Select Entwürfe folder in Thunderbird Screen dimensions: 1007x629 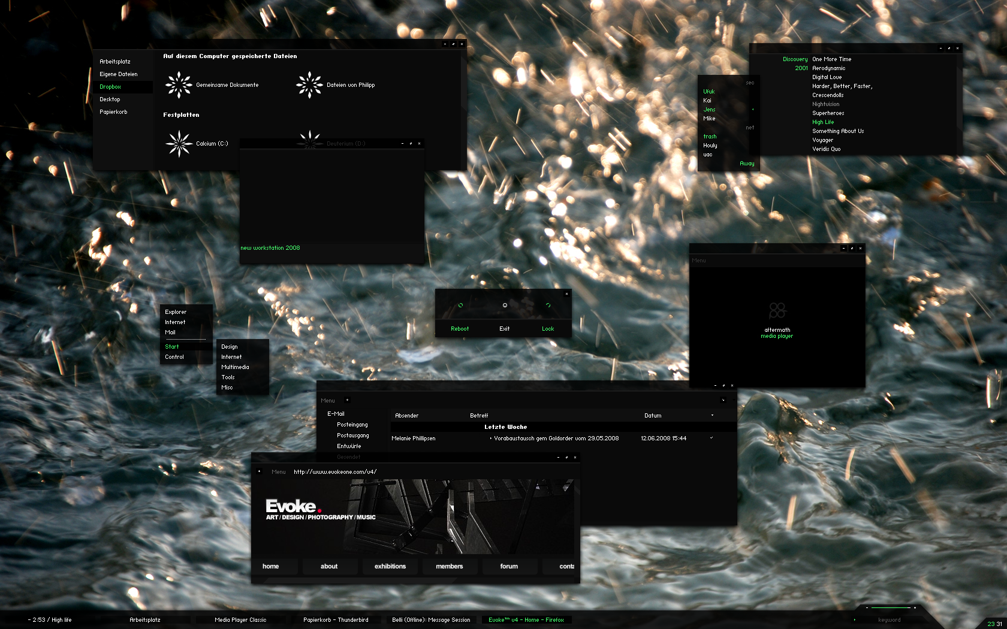[349, 446]
